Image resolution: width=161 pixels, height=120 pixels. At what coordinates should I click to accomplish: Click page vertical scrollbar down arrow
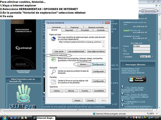pyautogui.click(x=159, y=107)
